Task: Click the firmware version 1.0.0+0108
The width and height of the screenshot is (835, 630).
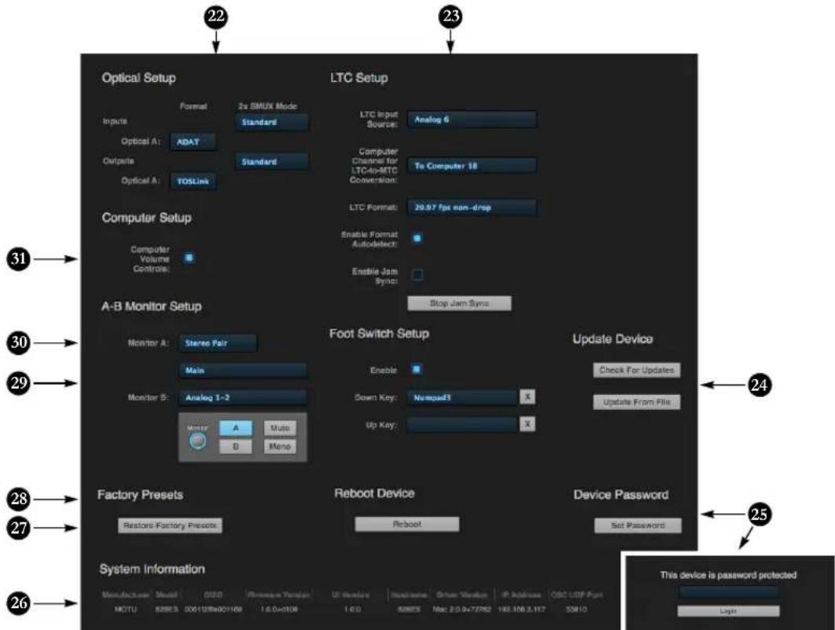Action: pyautogui.click(x=279, y=609)
